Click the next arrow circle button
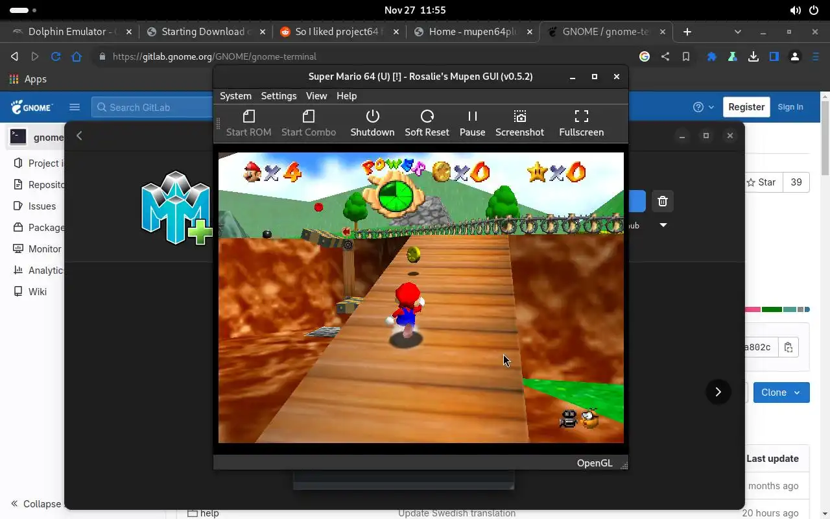 [718, 392]
